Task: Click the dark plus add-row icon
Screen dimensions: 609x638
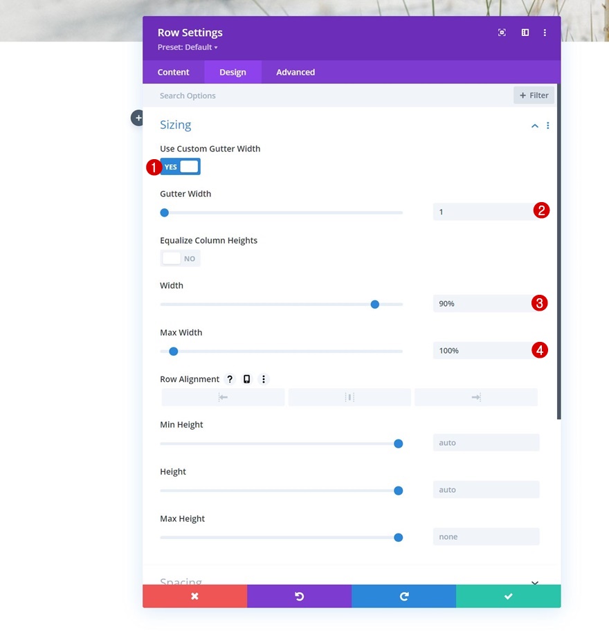Action: 138,118
